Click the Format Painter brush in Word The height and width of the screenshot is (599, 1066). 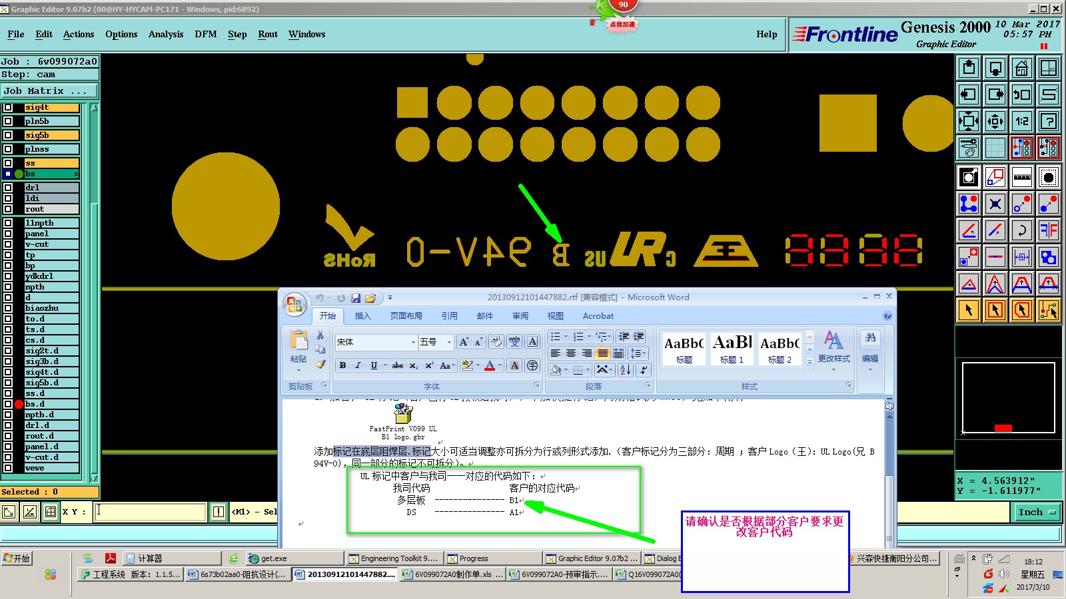pyautogui.click(x=320, y=364)
